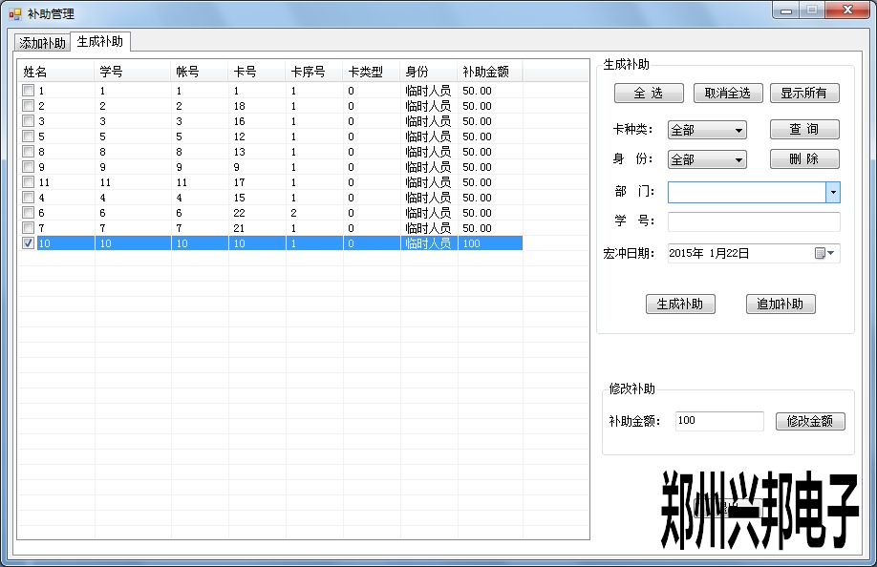Focus the 学号 input field
This screenshot has height=567, width=877.
coord(754,222)
